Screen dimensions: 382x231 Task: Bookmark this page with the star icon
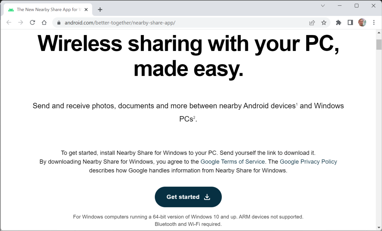pyautogui.click(x=324, y=23)
